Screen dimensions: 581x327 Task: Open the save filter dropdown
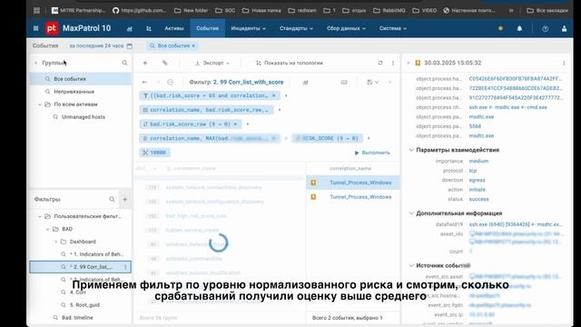pyautogui.click(x=373, y=83)
